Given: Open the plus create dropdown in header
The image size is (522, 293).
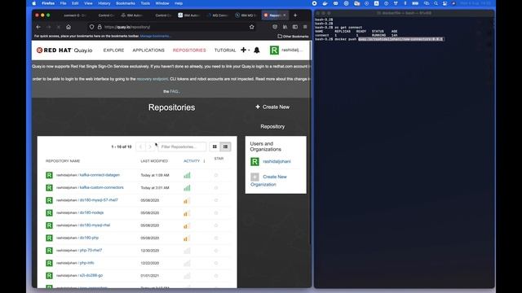Looking at the screenshot, I should (x=245, y=50).
